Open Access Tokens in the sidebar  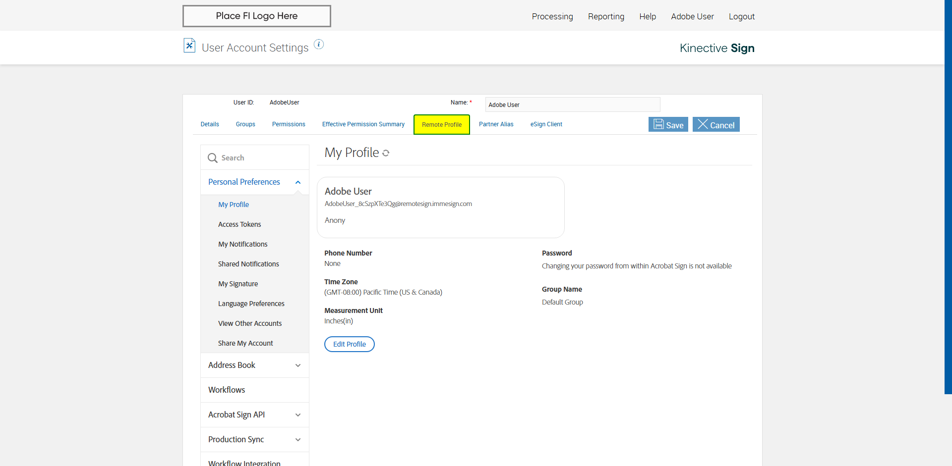point(239,224)
